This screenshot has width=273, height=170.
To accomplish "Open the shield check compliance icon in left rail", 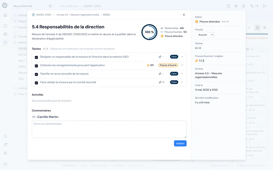I will pyautogui.click(x=5, y=42).
